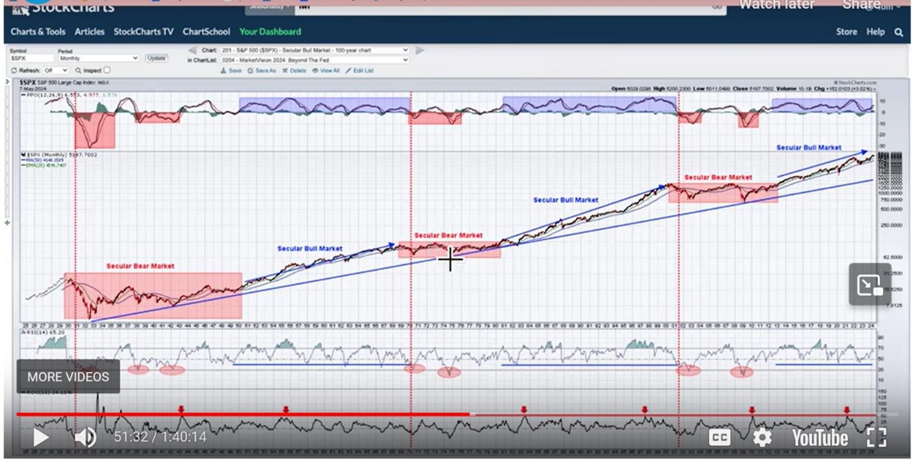Screen dimensions: 915x465
Task: Click the MORE VIDEOS overlay button
Action: pos(68,377)
